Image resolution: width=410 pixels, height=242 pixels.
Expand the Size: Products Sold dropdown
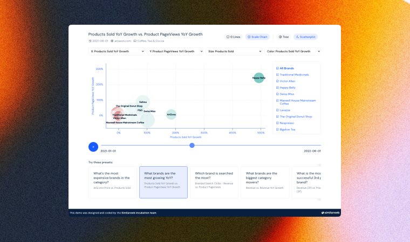(x=234, y=52)
